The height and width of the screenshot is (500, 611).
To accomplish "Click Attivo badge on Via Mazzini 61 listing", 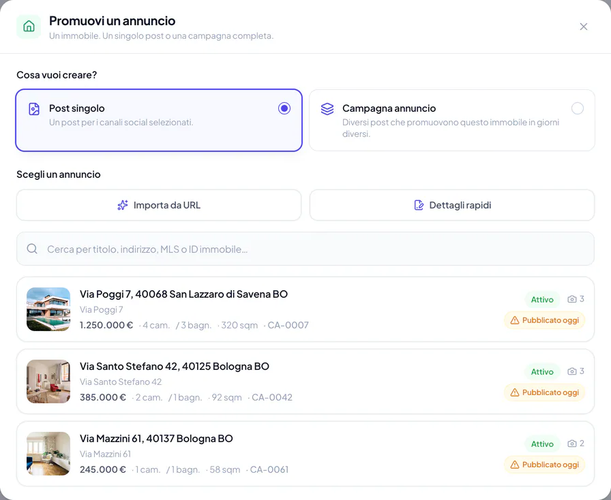I will click(x=542, y=444).
